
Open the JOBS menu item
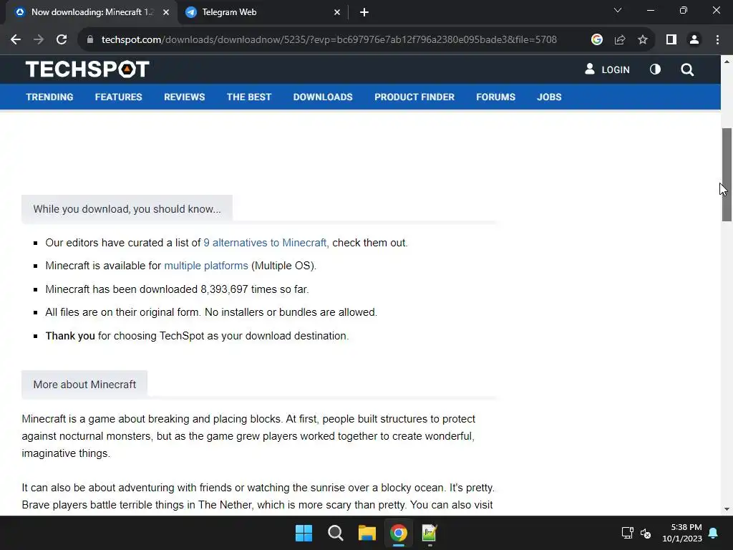pos(549,97)
